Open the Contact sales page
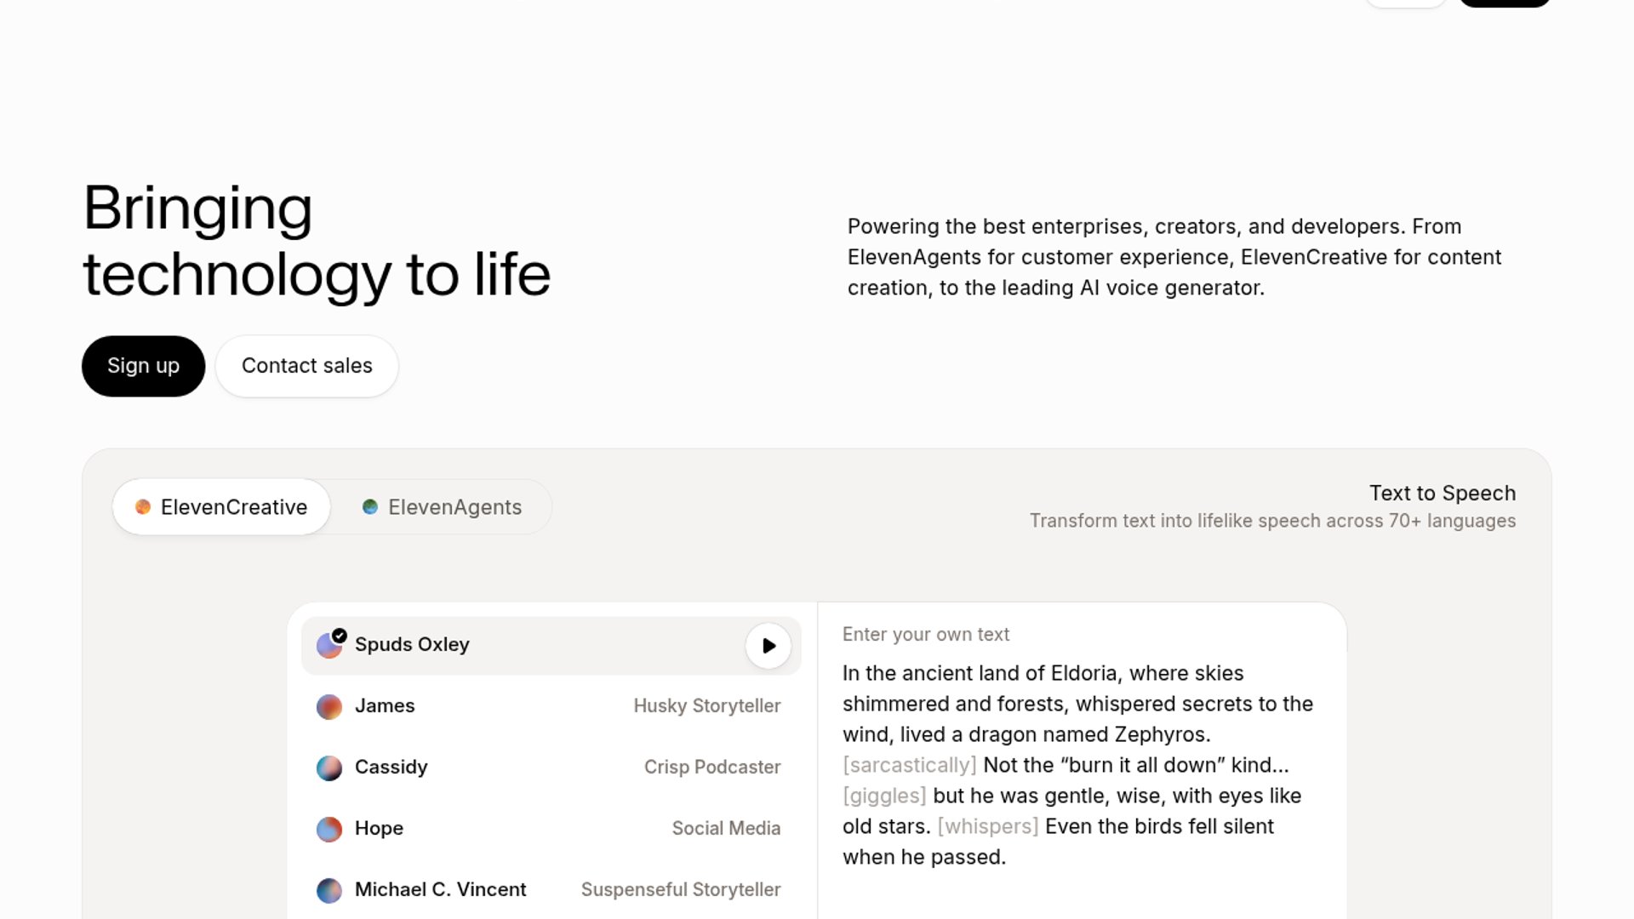 pos(306,366)
